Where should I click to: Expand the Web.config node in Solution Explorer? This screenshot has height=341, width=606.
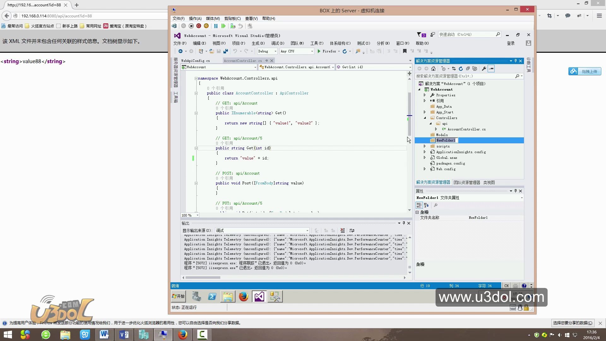[x=425, y=169]
